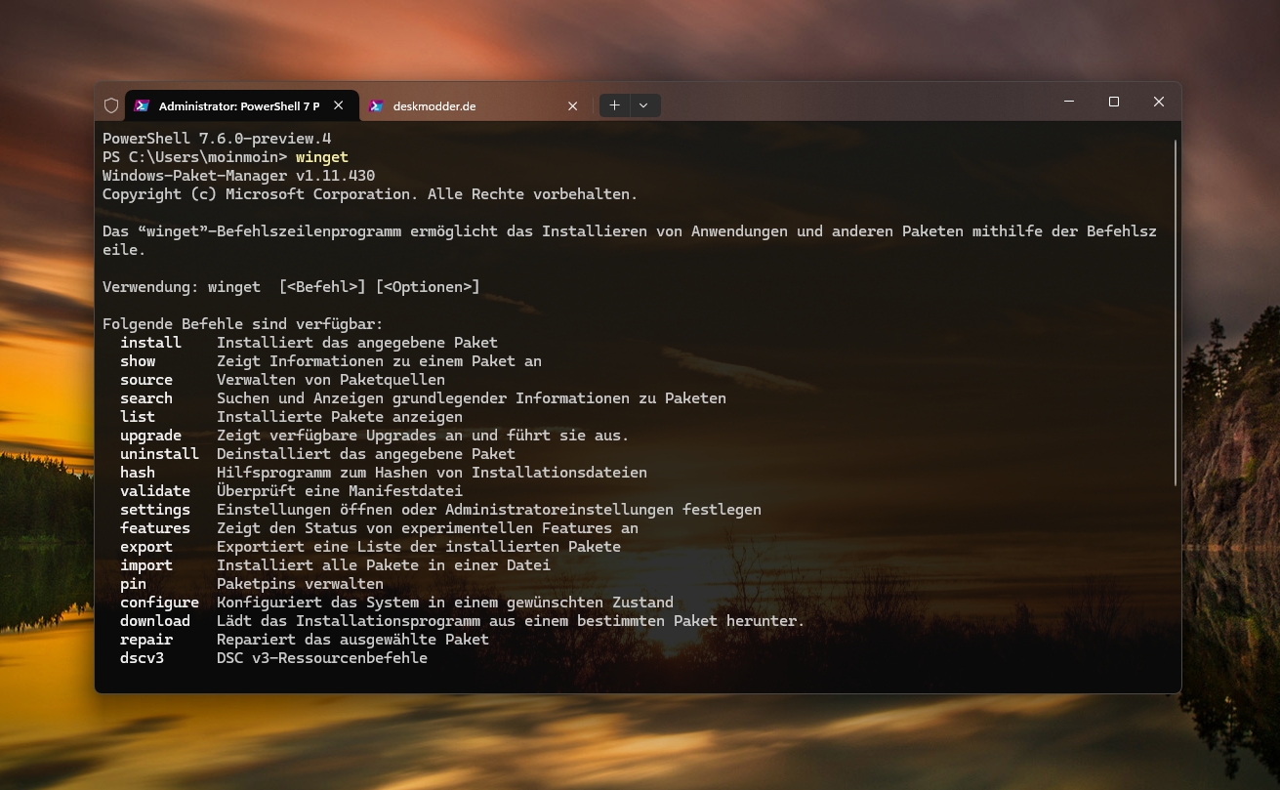
Task: Click 'DSC v3-Ressourcenbefehle' description
Action: click(x=322, y=658)
